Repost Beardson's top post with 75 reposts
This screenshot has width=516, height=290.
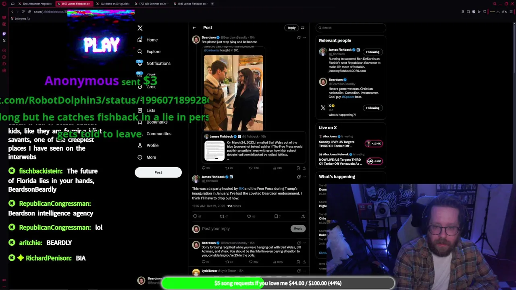[x=229, y=168]
